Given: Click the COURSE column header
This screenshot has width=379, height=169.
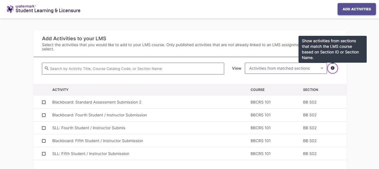Looking at the screenshot, I should tap(257, 90).
